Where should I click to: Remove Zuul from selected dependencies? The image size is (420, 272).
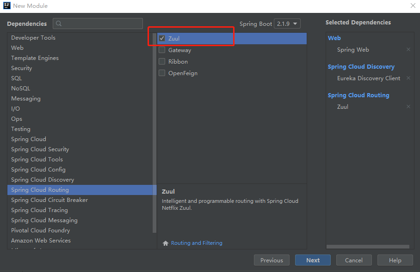coord(408,107)
